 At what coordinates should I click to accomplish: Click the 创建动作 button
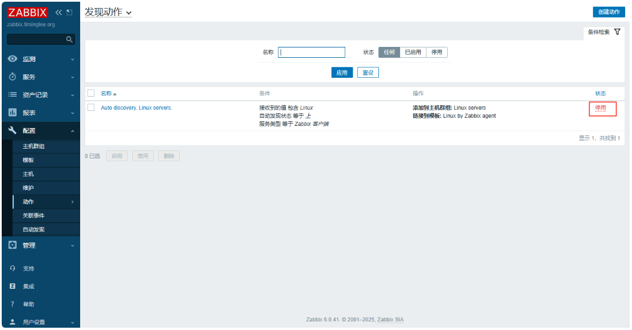[x=609, y=11]
